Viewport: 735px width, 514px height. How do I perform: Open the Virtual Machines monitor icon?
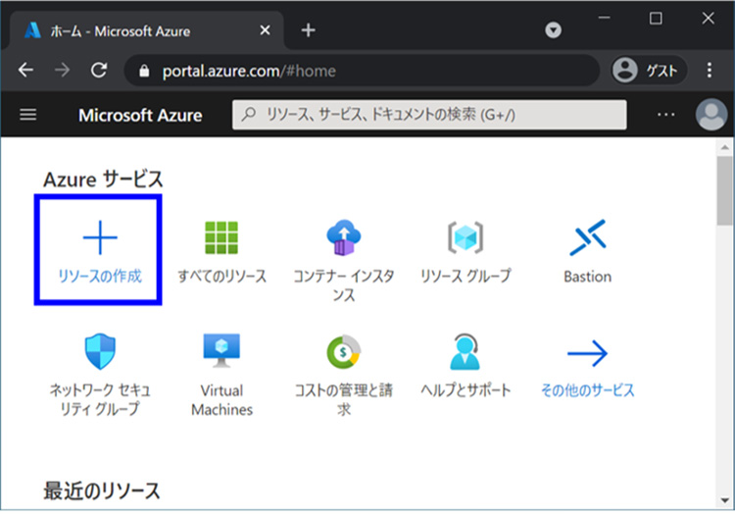point(221,351)
